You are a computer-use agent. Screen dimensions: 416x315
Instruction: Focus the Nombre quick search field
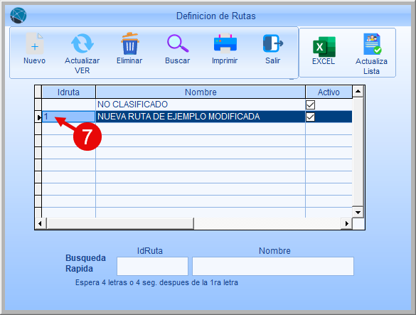[273, 266]
